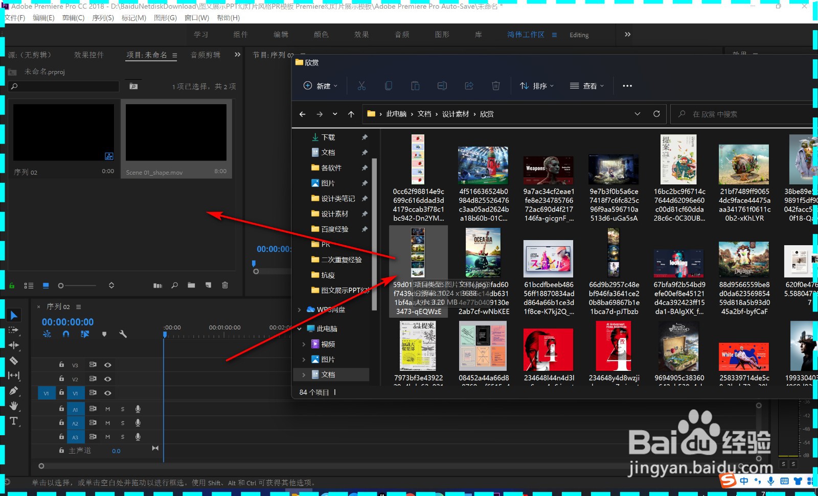818x496 pixels.
Task: Select the Selection tool arrow
Action: [14, 316]
